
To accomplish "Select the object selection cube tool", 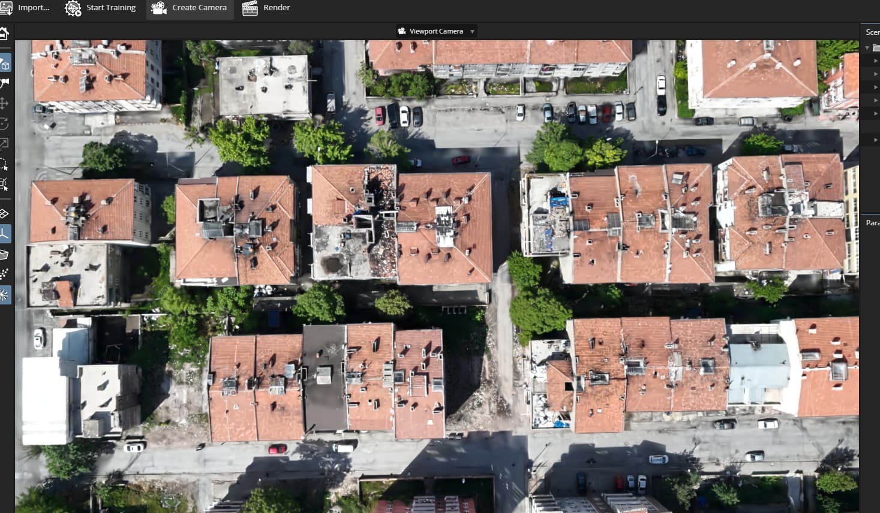I will (x=5, y=64).
